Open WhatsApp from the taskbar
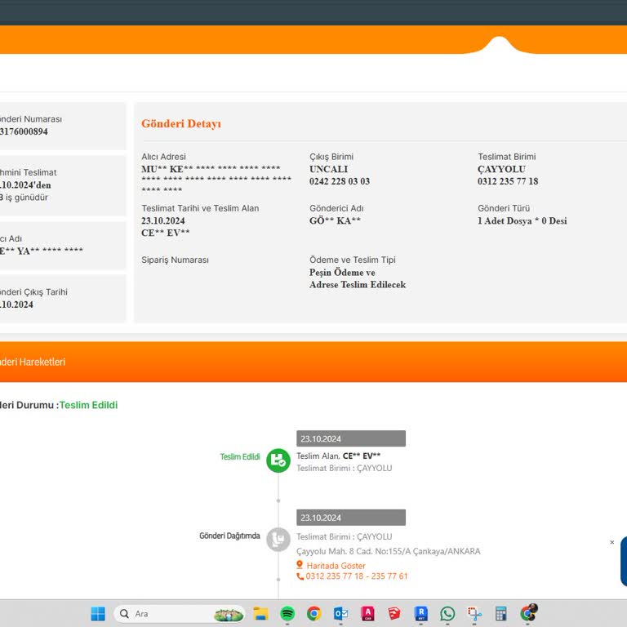Screen dimensions: 627x627 (x=447, y=614)
